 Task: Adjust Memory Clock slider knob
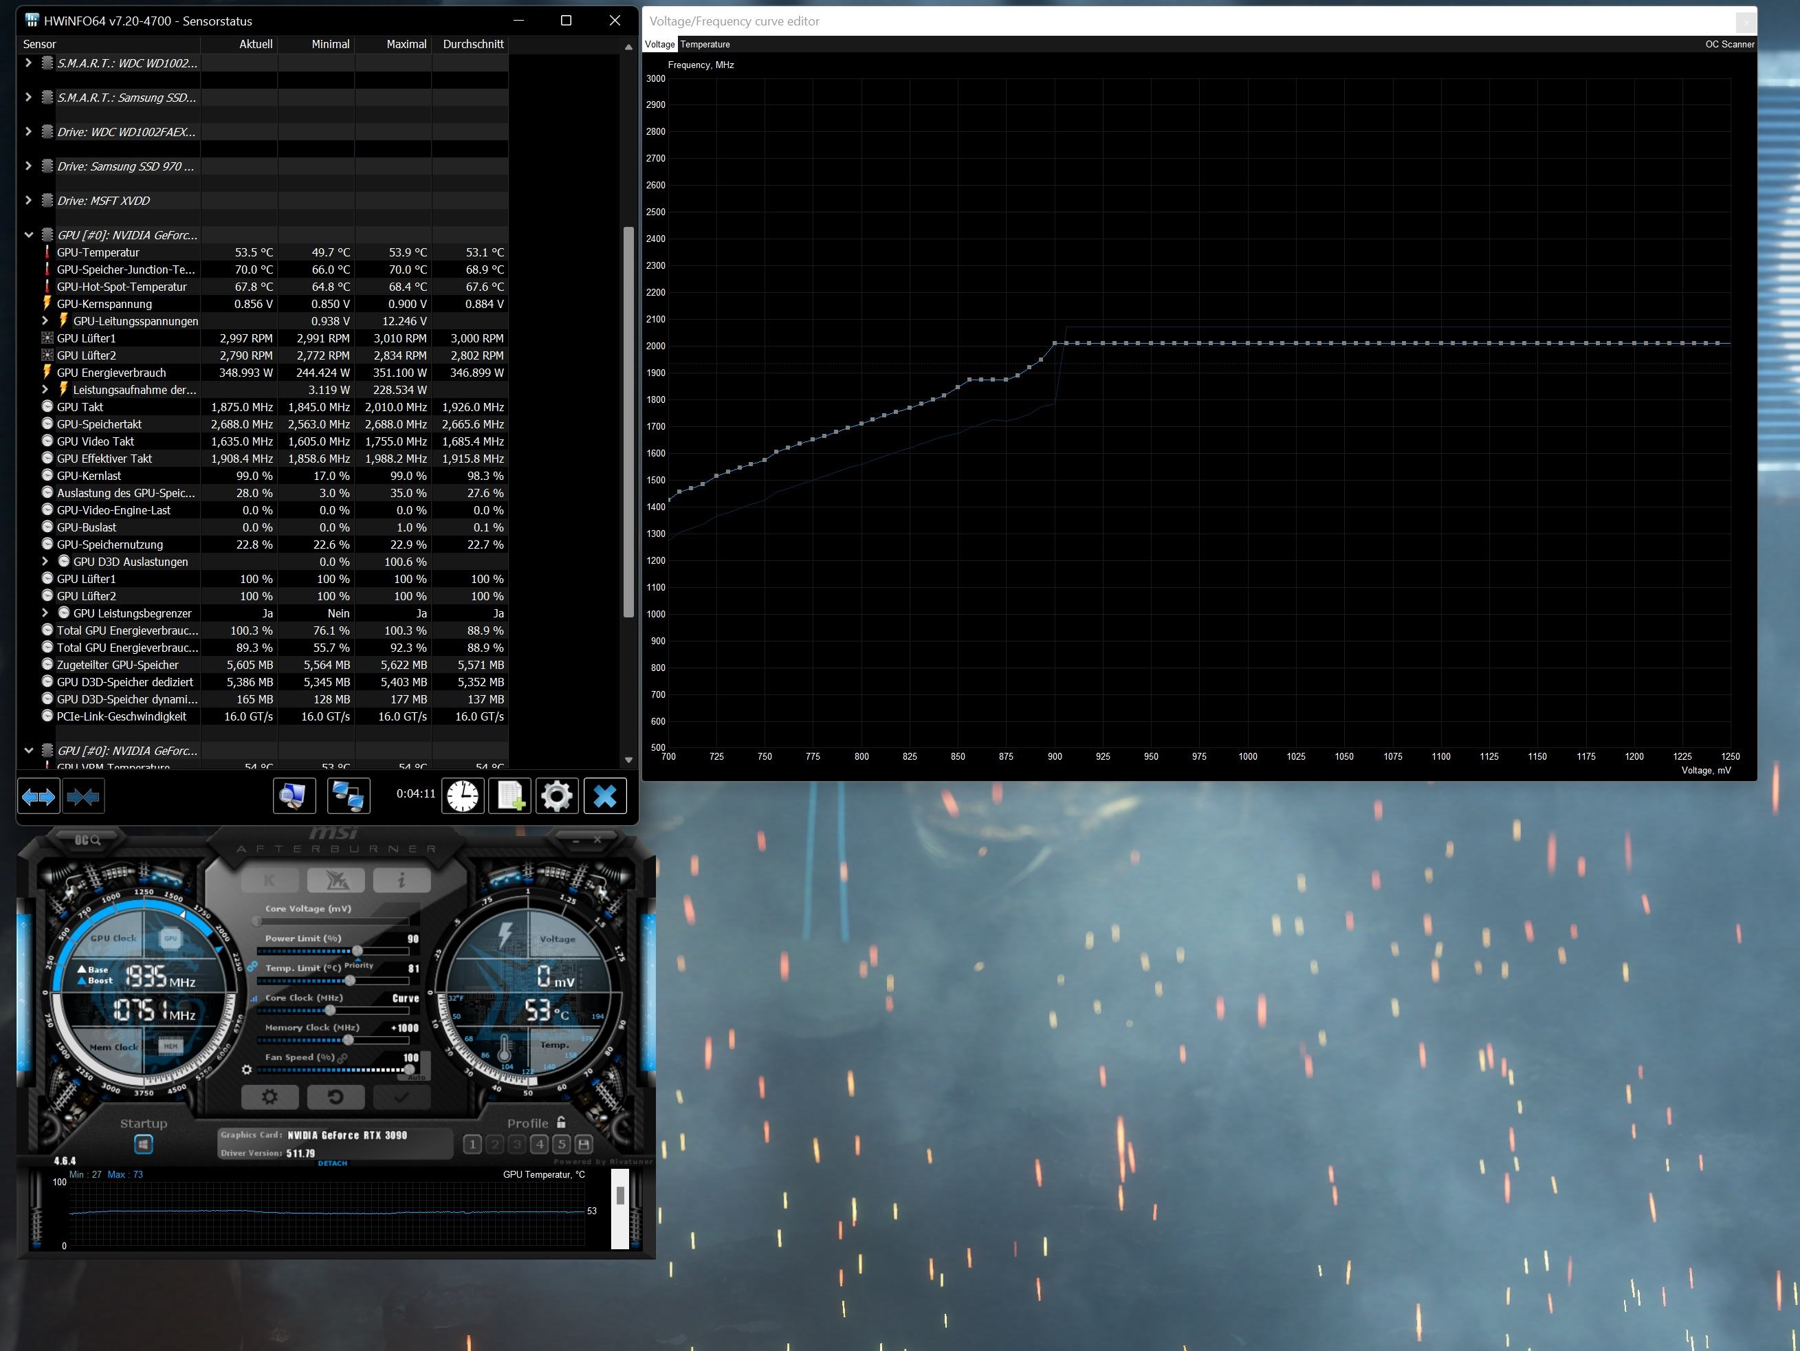(x=349, y=1040)
